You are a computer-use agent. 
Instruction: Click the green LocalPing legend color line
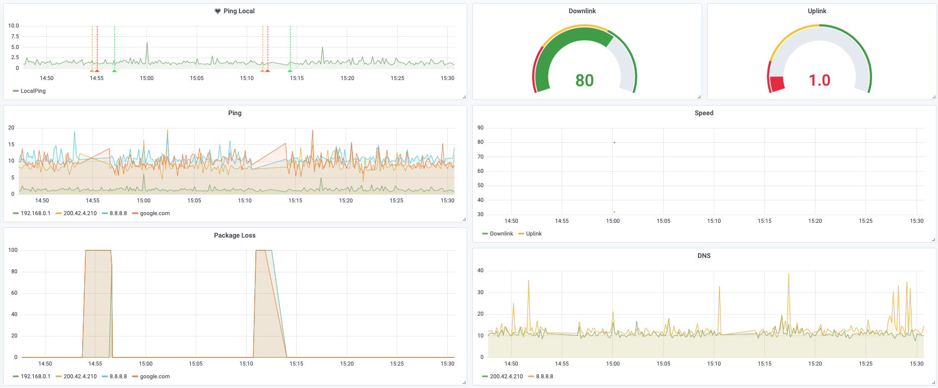pos(16,91)
